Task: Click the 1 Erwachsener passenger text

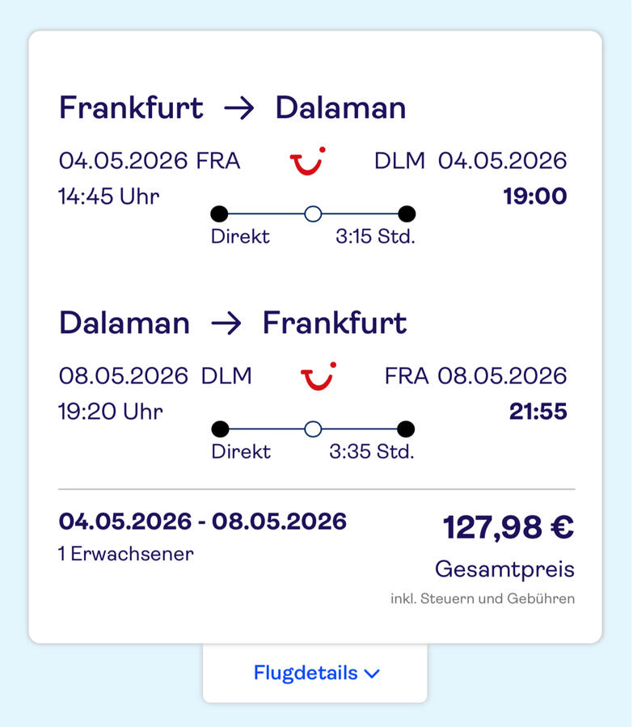Action: coord(126,554)
